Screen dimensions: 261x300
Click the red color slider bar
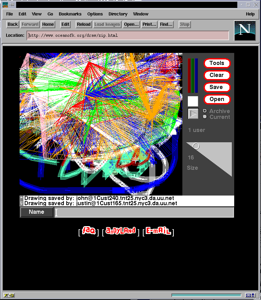pos(189,76)
